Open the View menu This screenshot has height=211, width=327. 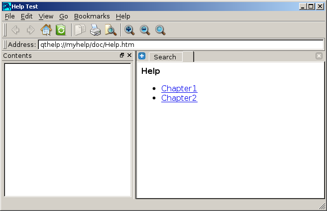point(46,16)
